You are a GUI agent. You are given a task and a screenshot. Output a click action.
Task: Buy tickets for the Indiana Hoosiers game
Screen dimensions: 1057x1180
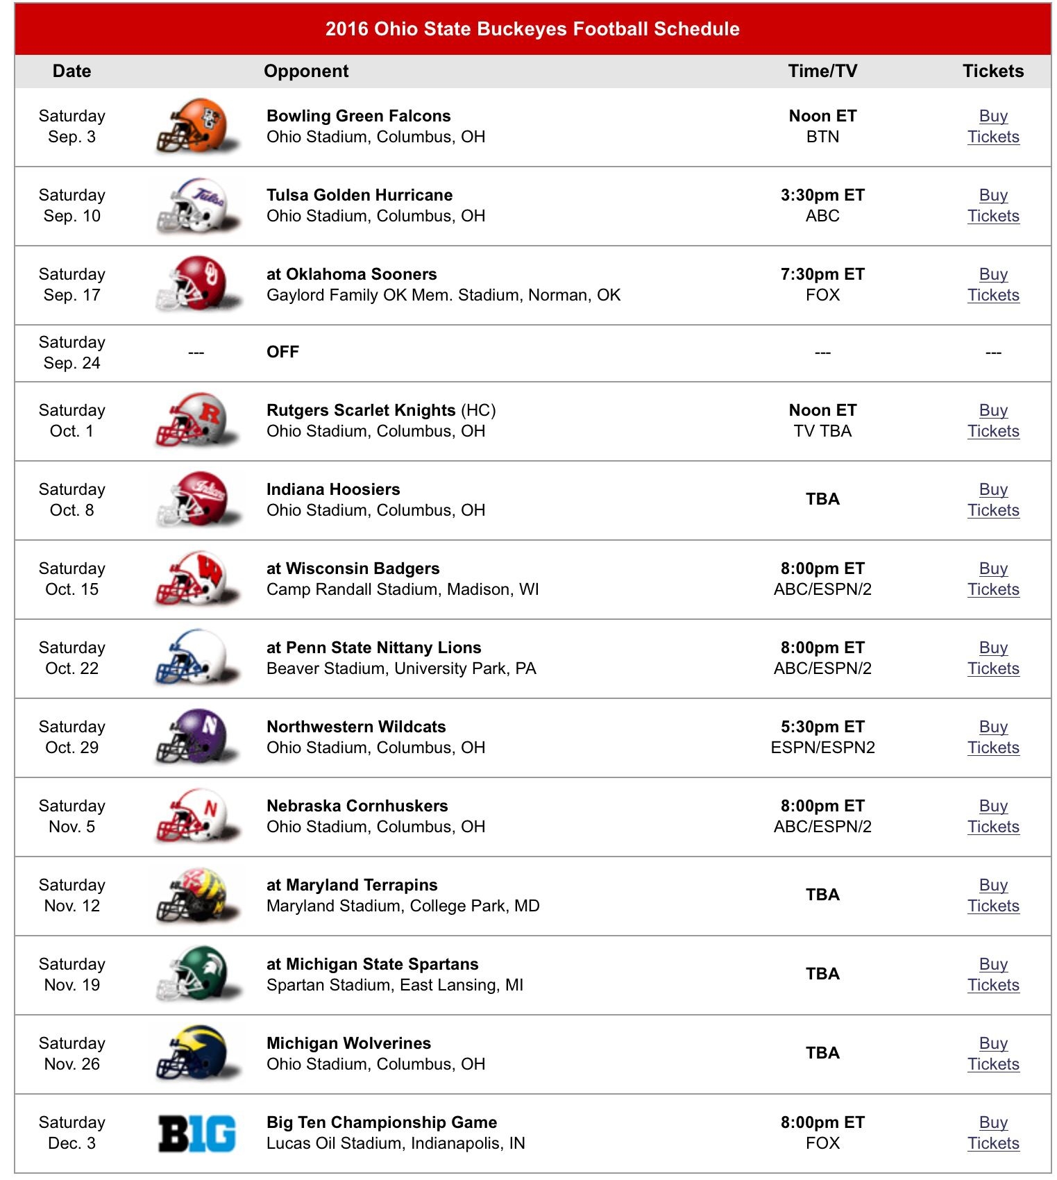pos(993,500)
